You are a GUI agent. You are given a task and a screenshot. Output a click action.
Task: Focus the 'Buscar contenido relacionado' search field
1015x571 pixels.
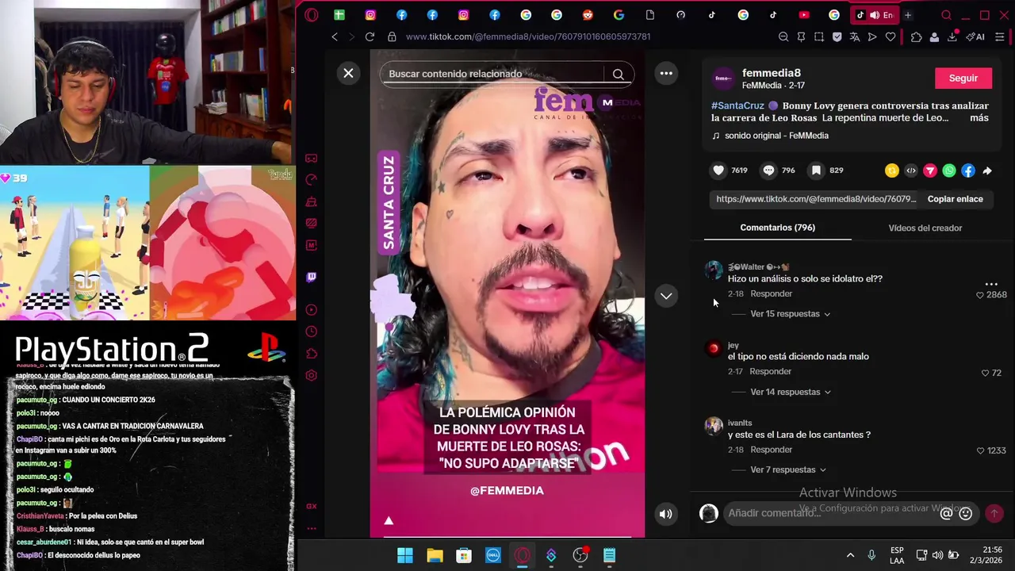tap(494, 74)
